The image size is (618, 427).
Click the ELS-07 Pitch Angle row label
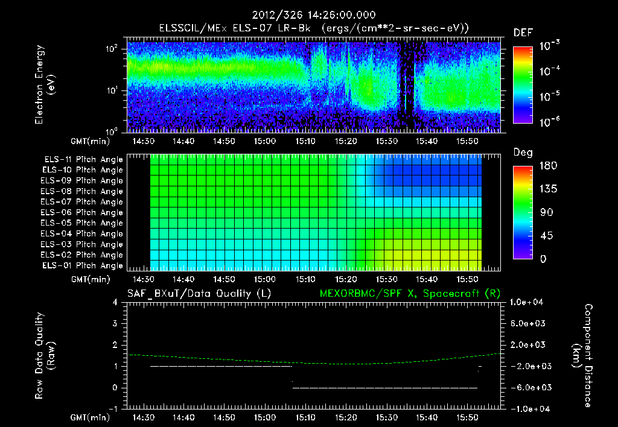(x=82, y=201)
